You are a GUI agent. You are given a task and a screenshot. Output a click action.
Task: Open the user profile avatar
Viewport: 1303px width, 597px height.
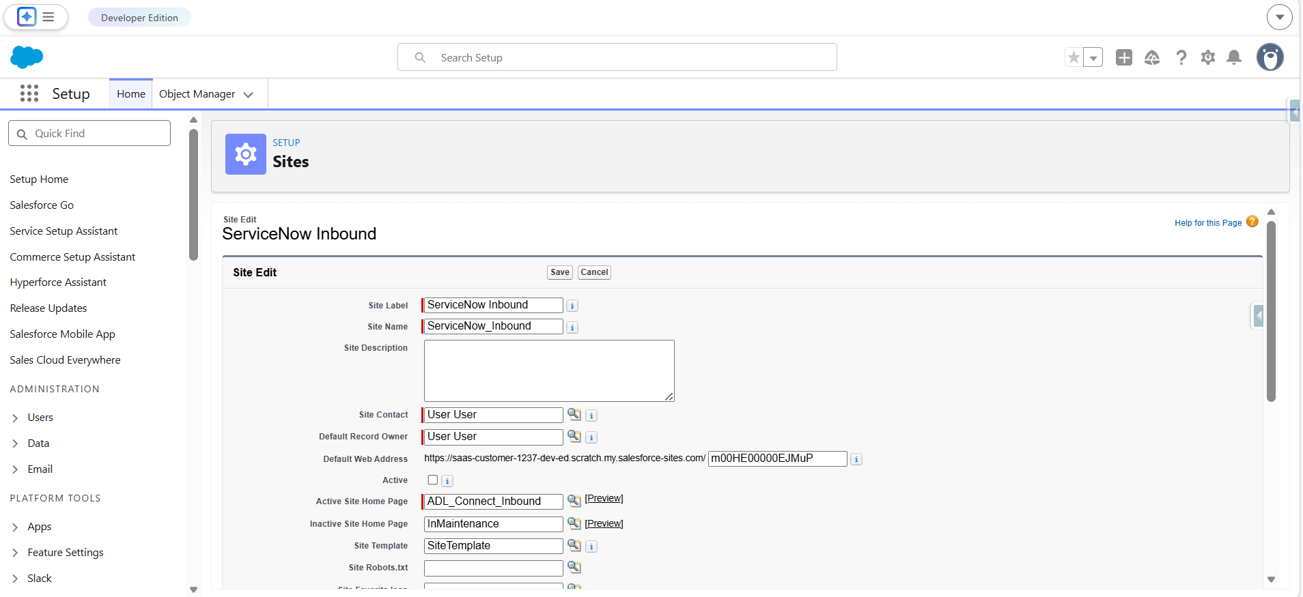click(1270, 57)
